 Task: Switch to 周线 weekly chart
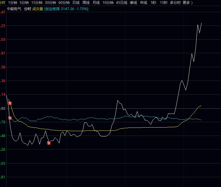(x=86, y=3)
